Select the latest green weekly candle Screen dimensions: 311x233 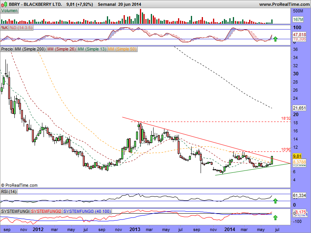(272, 160)
